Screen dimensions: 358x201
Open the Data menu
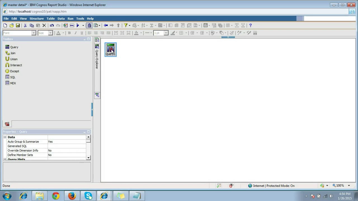(61, 18)
